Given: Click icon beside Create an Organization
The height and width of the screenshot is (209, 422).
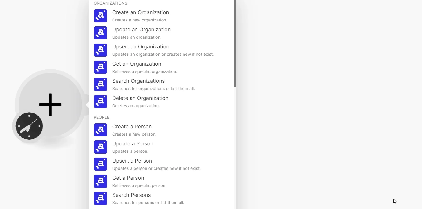Looking at the screenshot, I should click(x=100, y=16).
